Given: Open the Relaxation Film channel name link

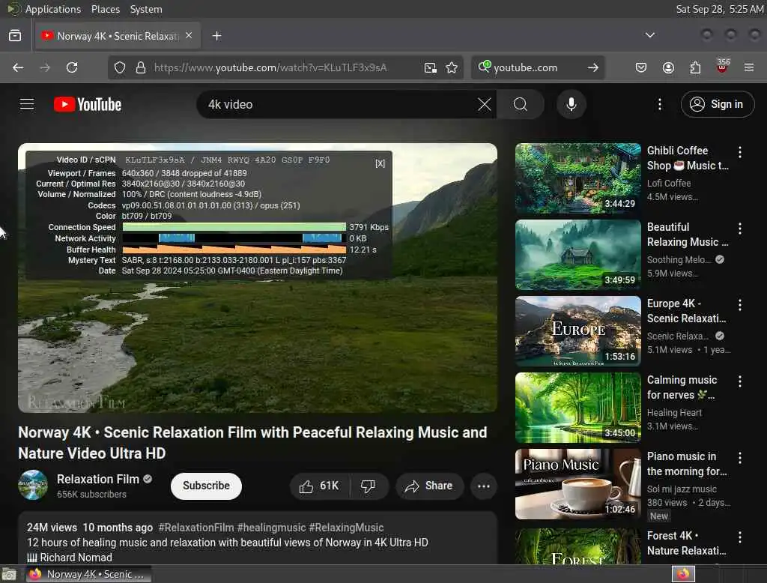Looking at the screenshot, I should [x=98, y=480].
